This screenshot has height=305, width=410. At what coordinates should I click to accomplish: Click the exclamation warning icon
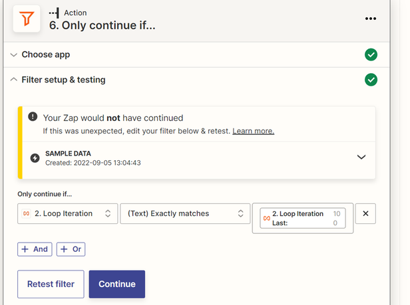click(33, 117)
